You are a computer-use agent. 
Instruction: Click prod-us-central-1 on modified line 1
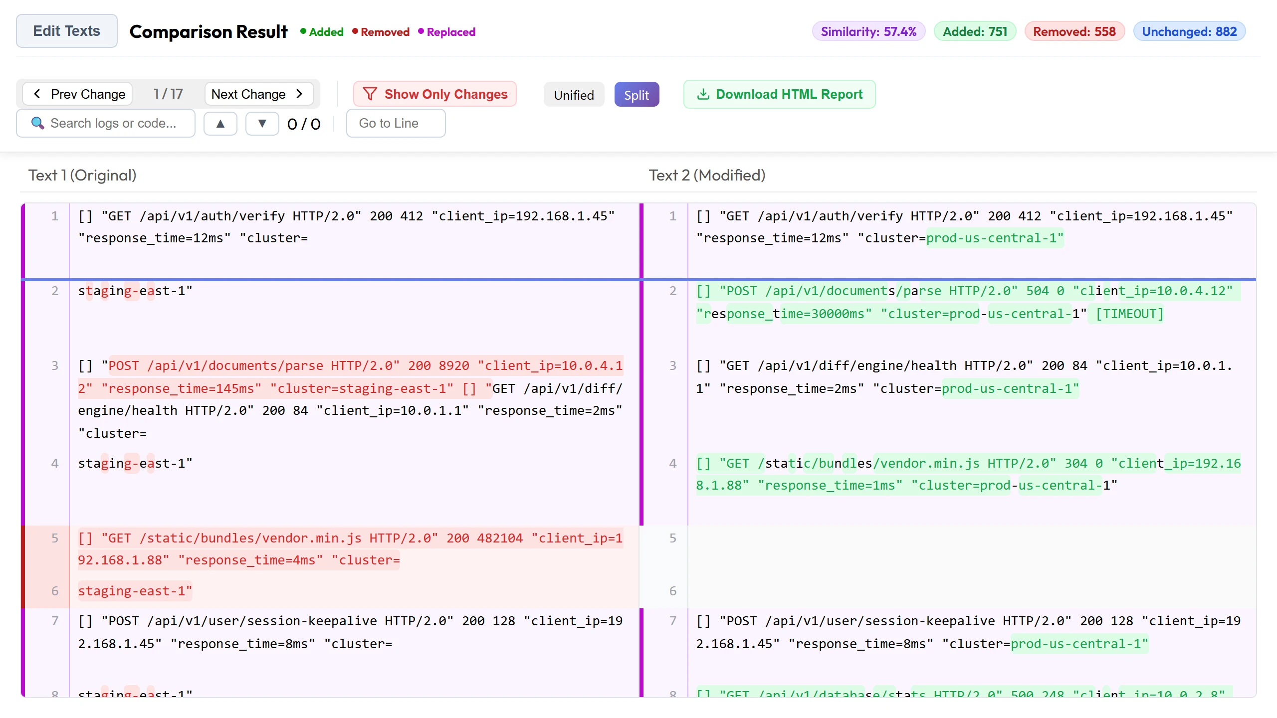[x=995, y=238]
